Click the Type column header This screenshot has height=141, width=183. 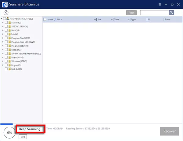pyautogui.click(x=133, y=19)
